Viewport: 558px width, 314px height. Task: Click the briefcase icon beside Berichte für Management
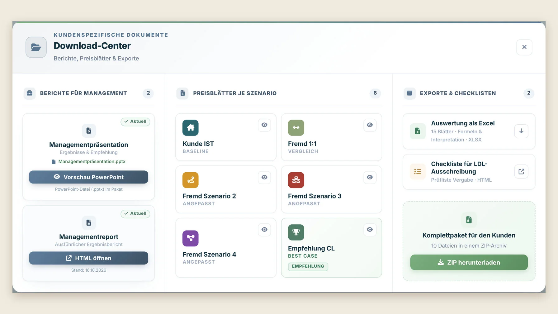30,93
